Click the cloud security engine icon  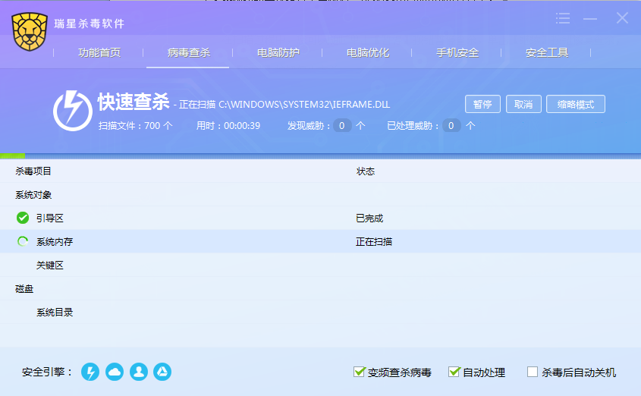[x=115, y=372]
